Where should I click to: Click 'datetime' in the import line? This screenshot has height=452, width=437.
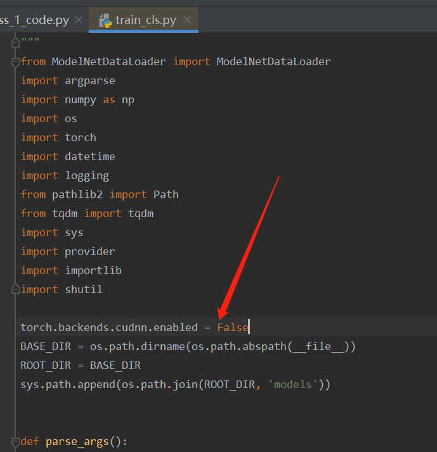(90, 156)
